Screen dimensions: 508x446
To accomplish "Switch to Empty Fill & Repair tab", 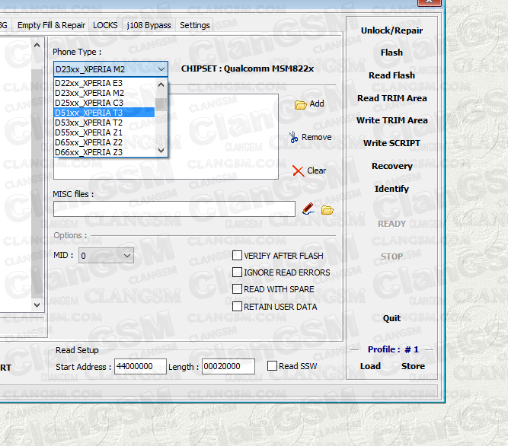I will [51, 25].
